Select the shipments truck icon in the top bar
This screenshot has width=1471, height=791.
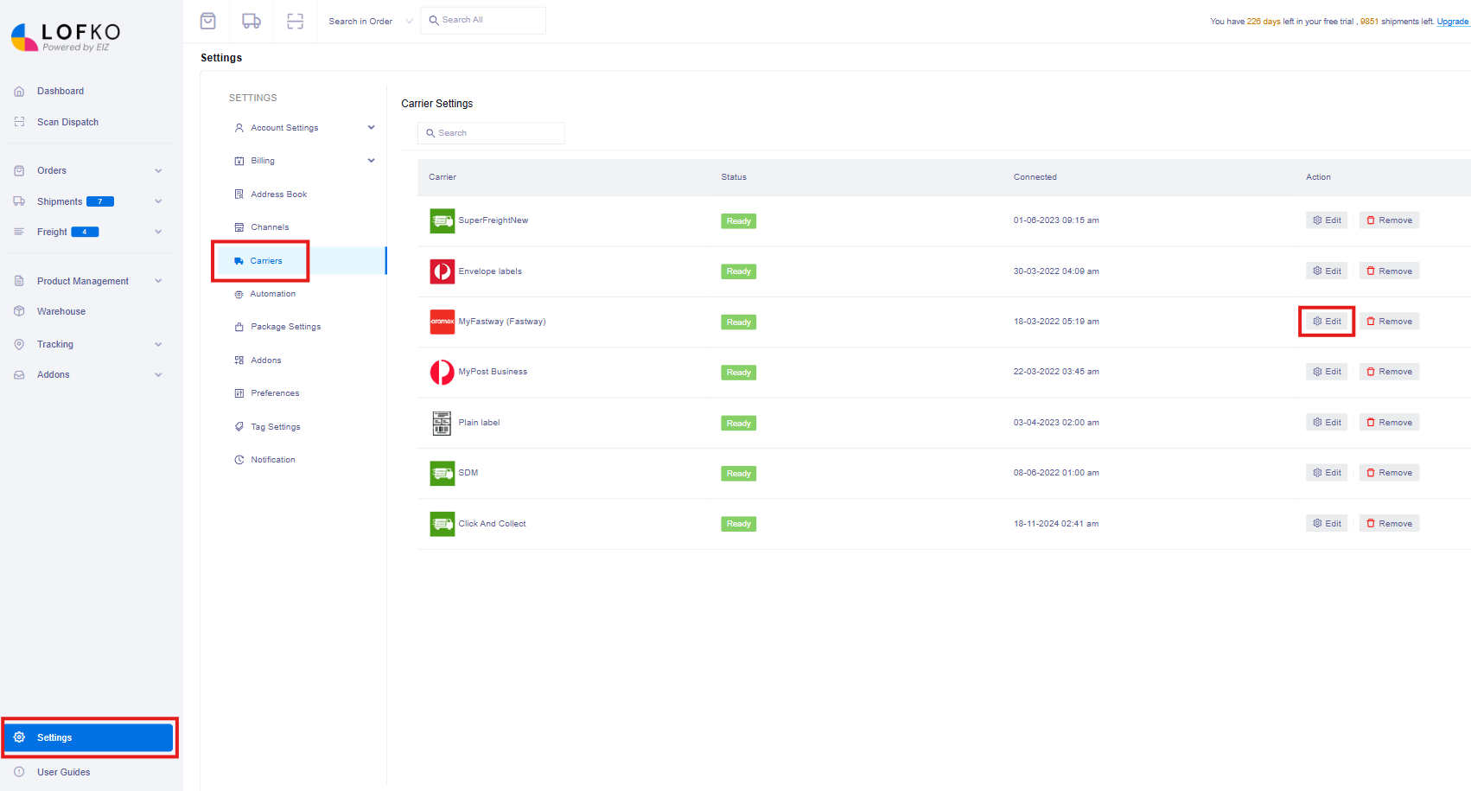[251, 20]
